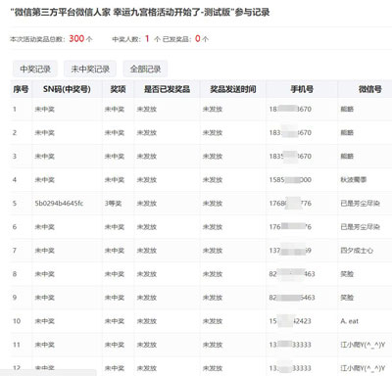Image resolution: width=392 pixels, height=376 pixels.
Task: Click 未发放 in row 5's 是否已发奖品 column
Action: pyautogui.click(x=147, y=204)
